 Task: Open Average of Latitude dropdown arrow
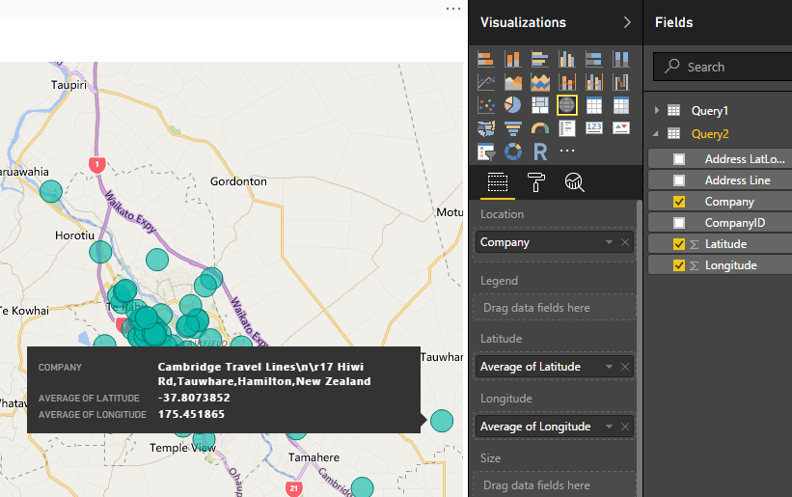tap(609, 367)
